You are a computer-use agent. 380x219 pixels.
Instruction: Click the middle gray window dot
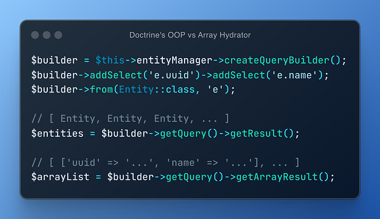coord(47,35)
